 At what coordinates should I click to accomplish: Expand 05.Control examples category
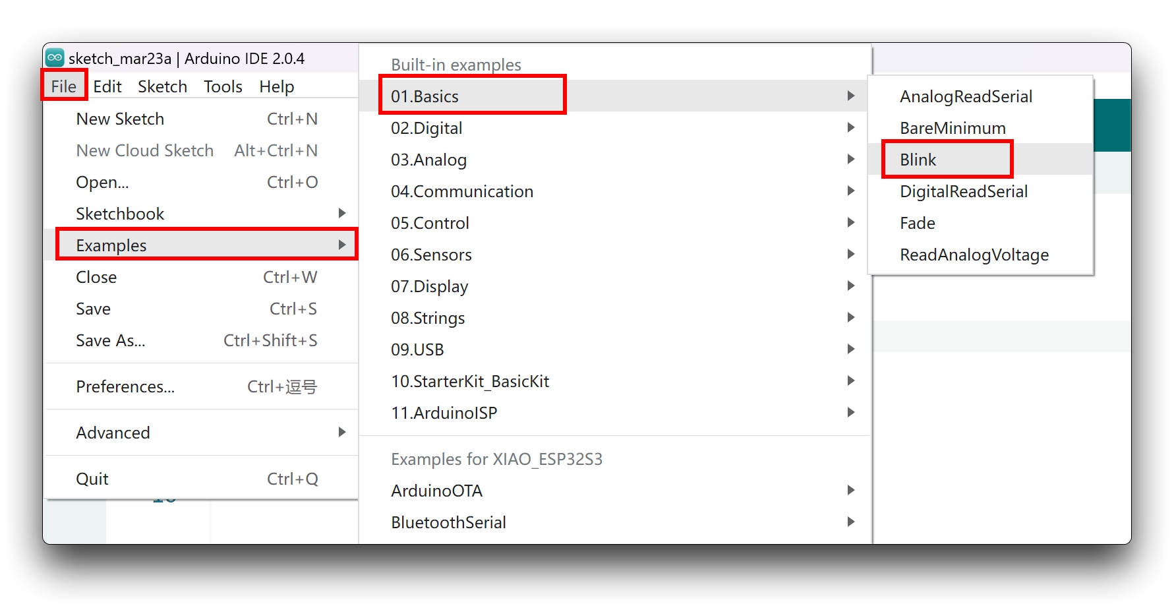click(616, 223)
